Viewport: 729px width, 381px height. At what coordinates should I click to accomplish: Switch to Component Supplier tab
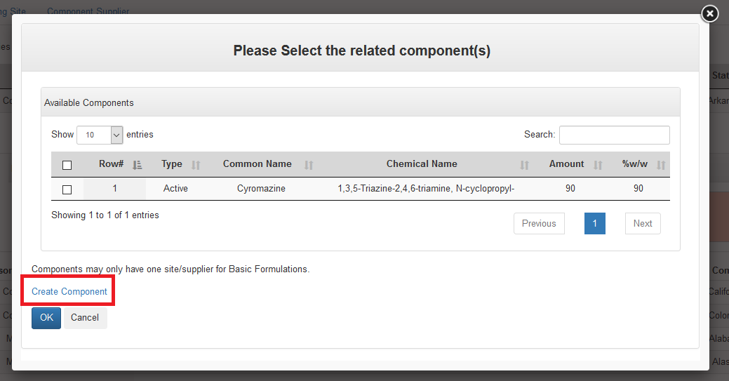pos(88,12)
